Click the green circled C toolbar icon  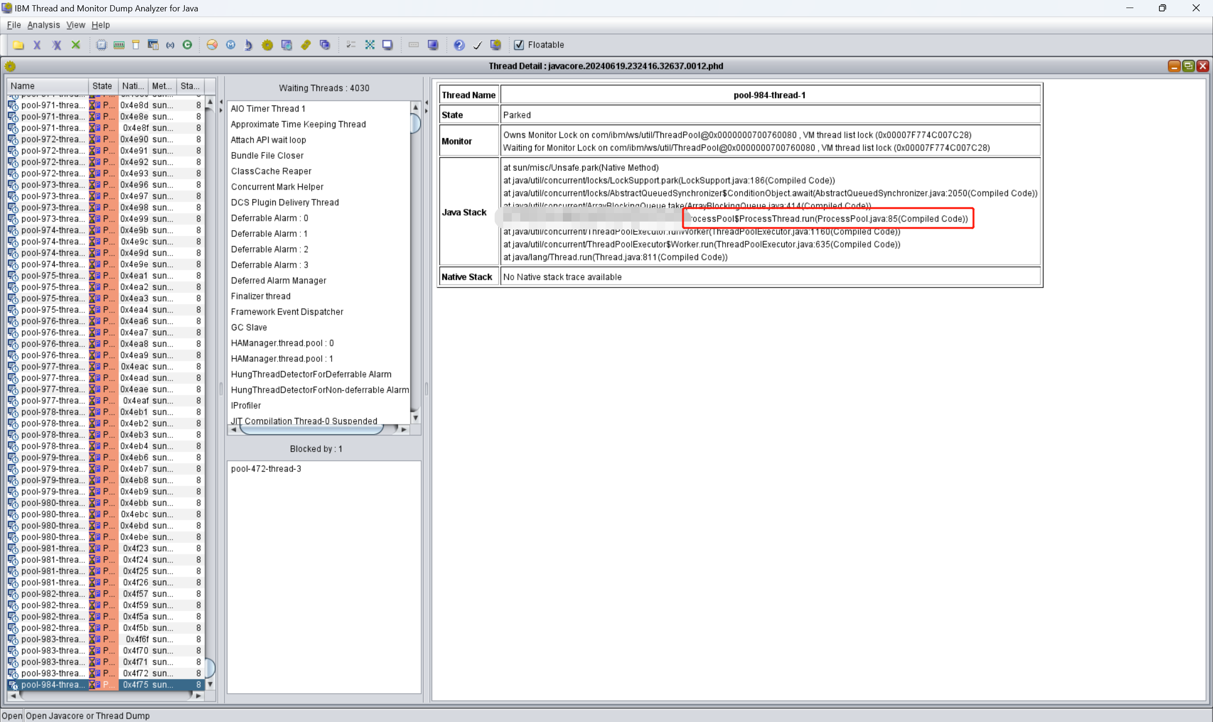(188, 45)
